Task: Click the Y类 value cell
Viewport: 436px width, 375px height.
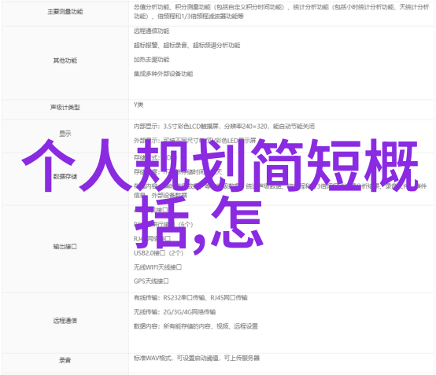Action: [x=139, y=105]
